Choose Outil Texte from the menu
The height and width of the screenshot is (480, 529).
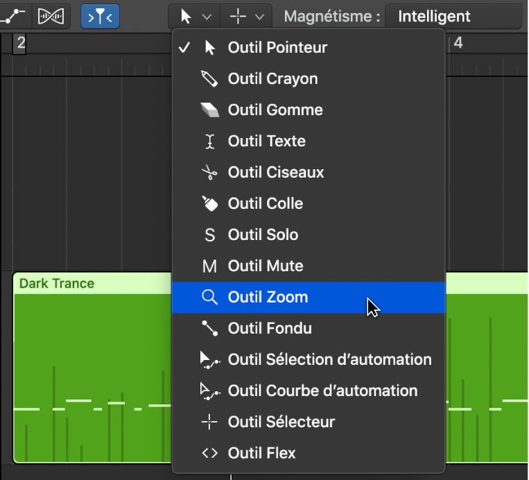266,141
